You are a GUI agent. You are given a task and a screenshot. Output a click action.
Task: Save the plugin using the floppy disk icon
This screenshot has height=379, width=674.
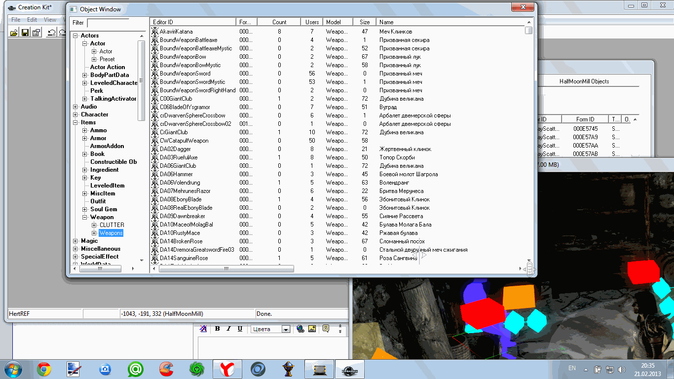click(25, 33)
